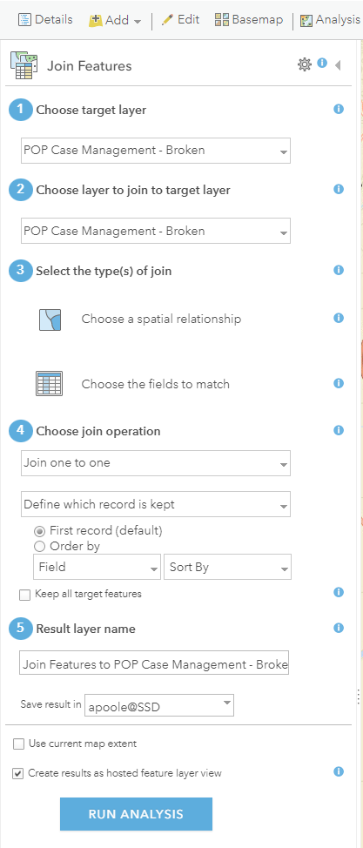Open the Add menu in toolbar
The image size is (363, 848).
coord(115,21)
